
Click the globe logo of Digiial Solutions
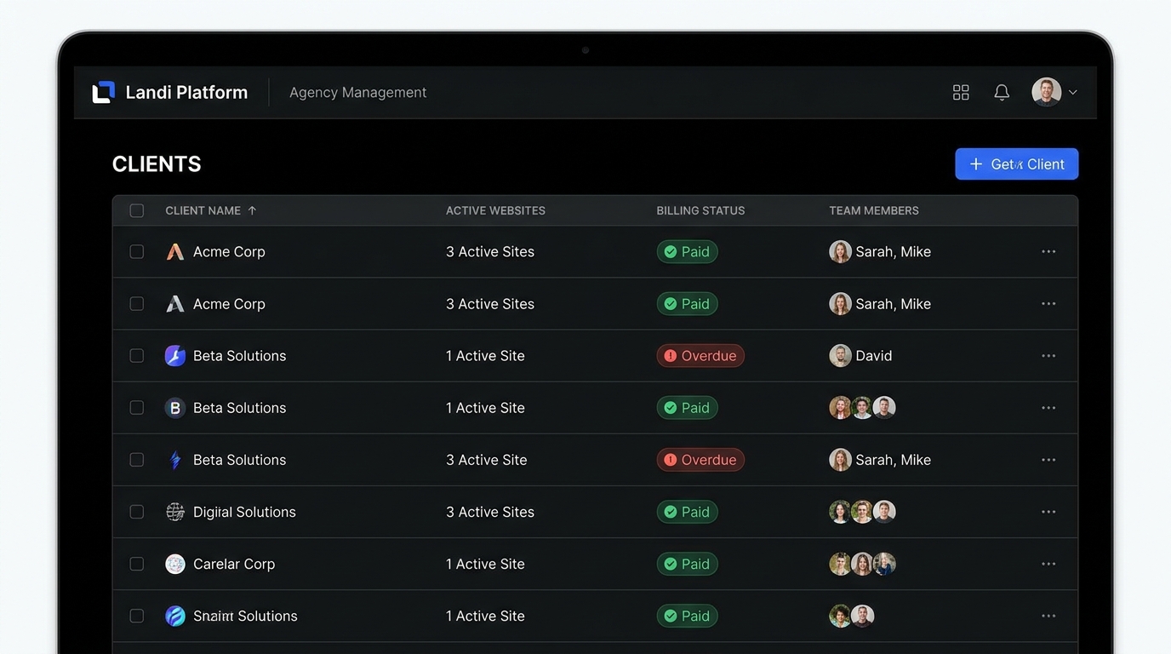coord(175,512)
